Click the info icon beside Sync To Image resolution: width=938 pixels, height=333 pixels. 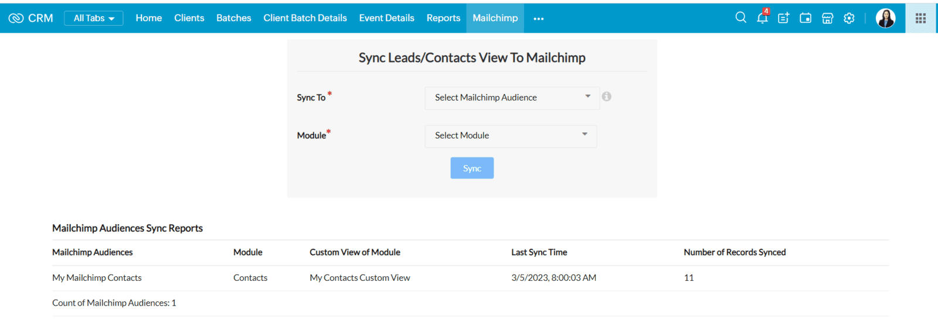[607, 97]
